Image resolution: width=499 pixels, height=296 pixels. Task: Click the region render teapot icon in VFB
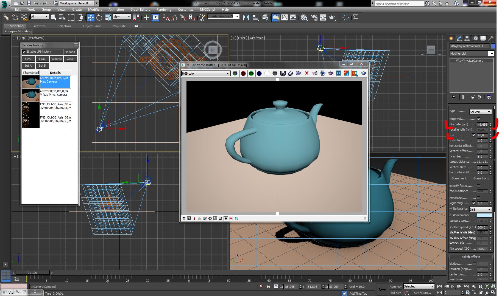[331, 73]
